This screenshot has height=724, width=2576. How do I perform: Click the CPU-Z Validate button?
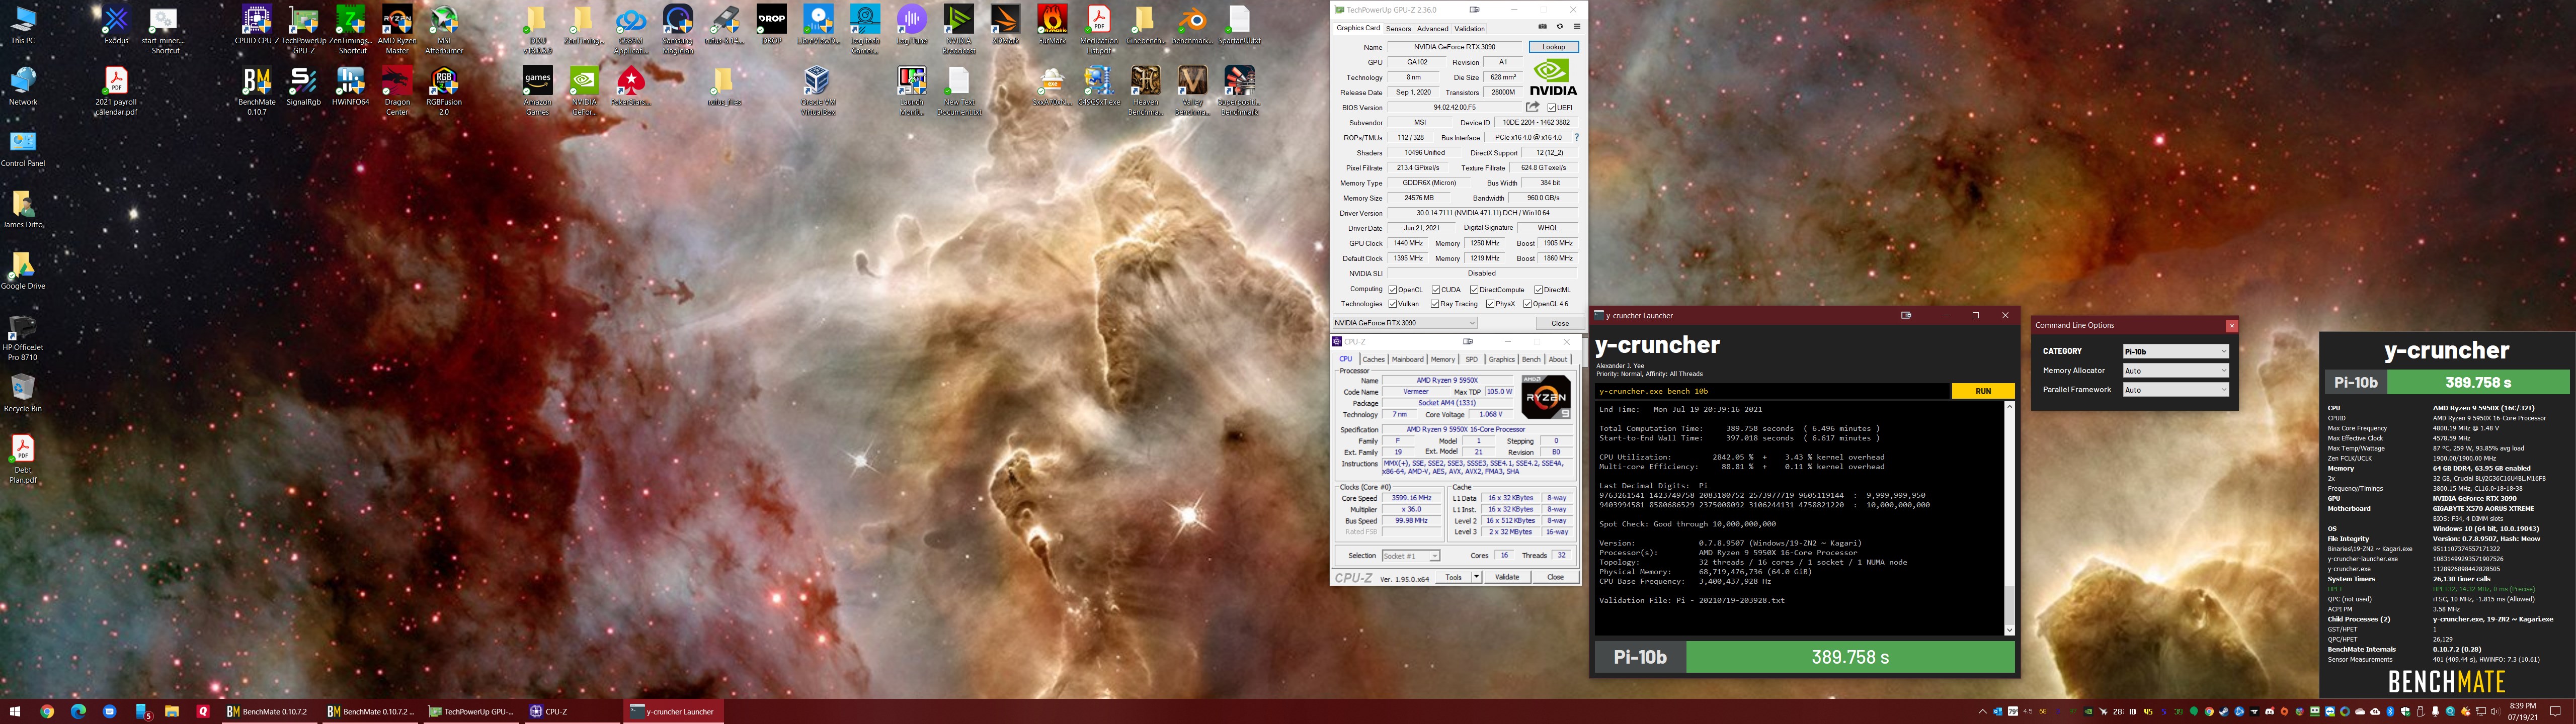[x=1507, y=577]
